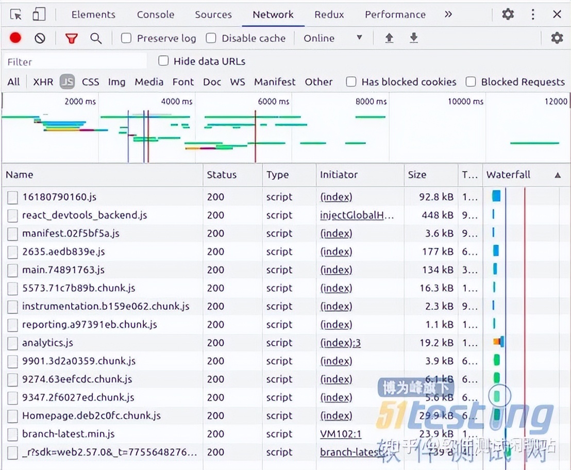This screenshot has width=571, height=470.
Task: Open network search with magnifier icon
Action: [x=96, y=38]
